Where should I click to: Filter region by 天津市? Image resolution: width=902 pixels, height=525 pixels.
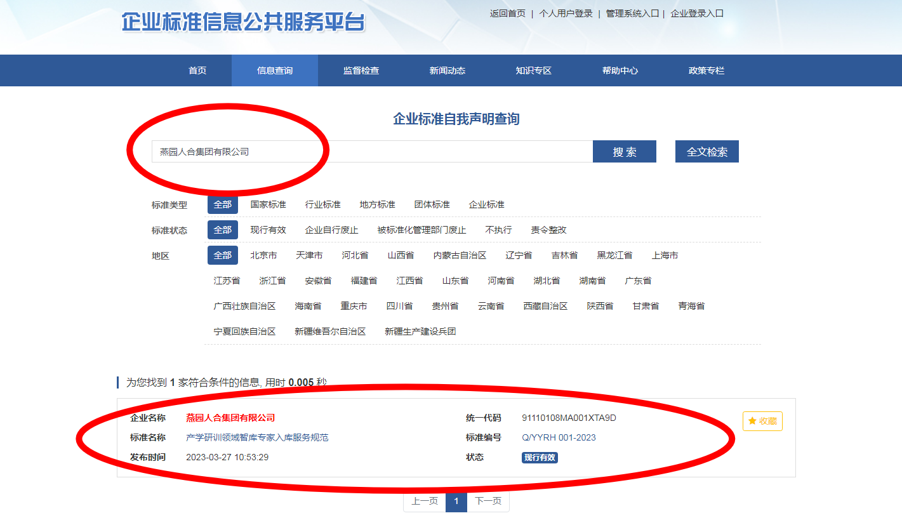pos(310,255)
